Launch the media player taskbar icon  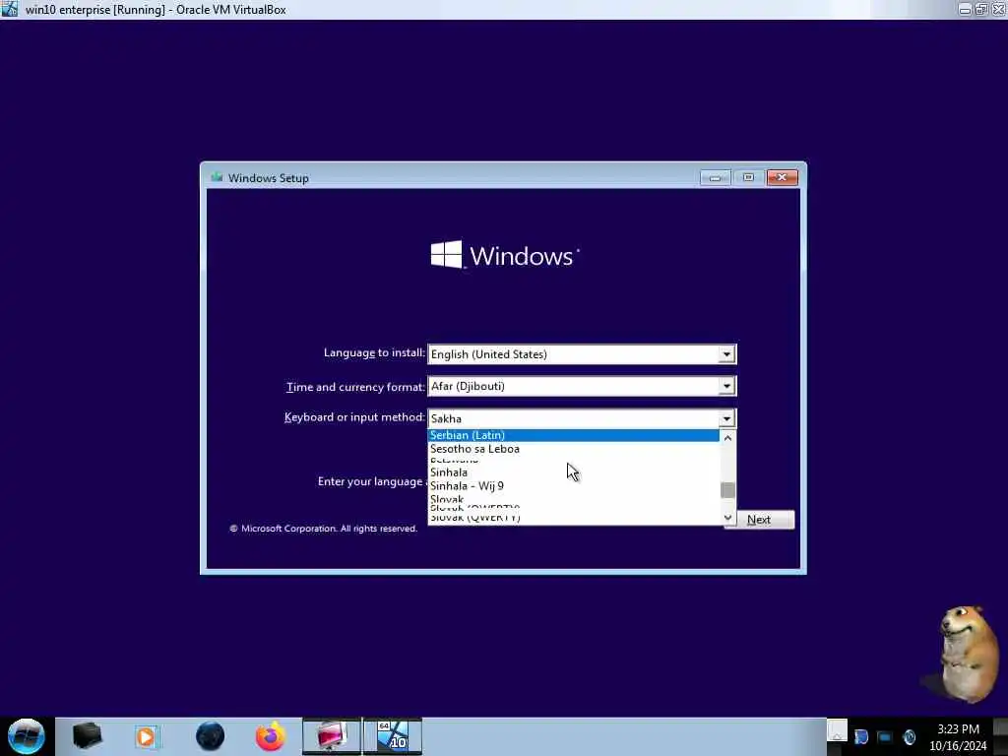(147, 736)
